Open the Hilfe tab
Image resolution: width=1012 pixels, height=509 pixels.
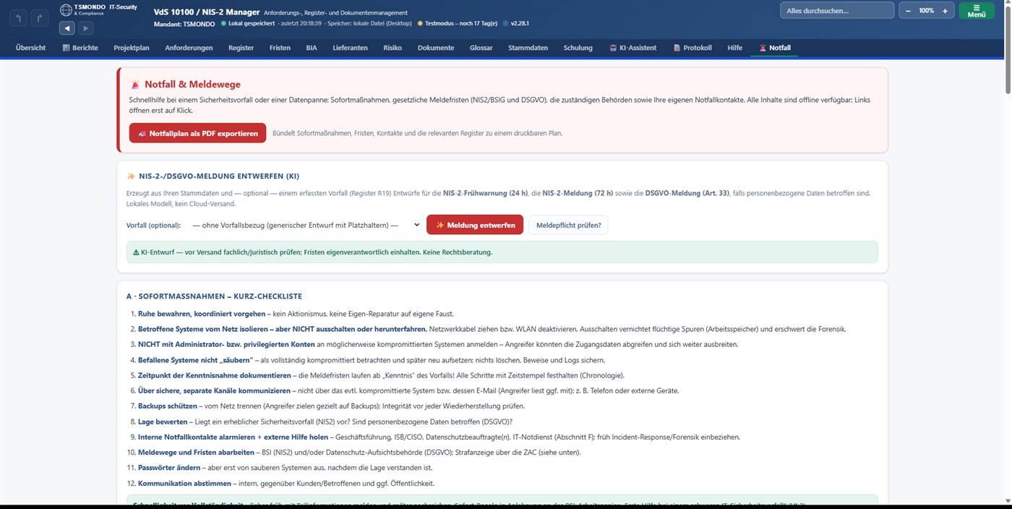click(x=734, y=48)
